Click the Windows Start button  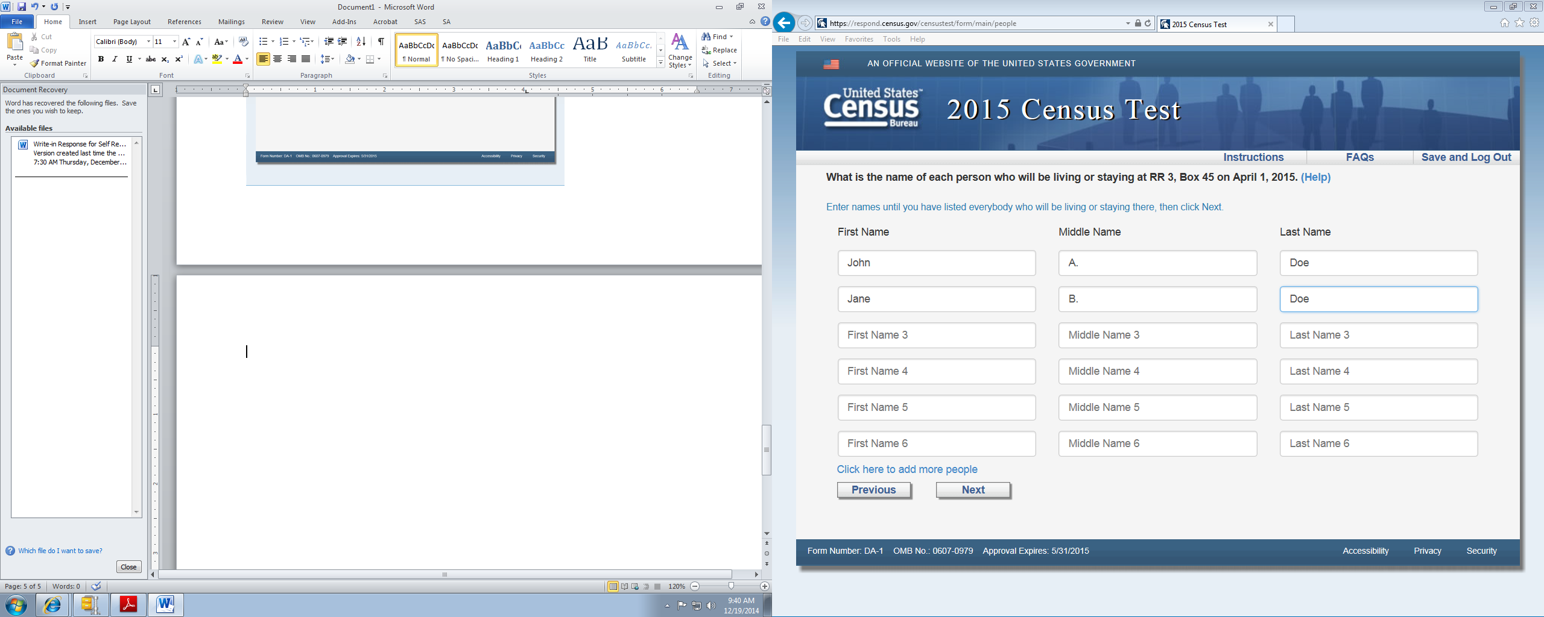pos(16,604)
